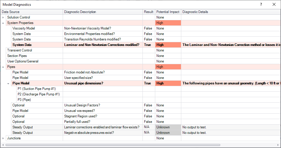Click the 'Laminar and Non-Newtonian Correction method' details
The width and height of the screenshot is (281, 148).
click(231, 45)
